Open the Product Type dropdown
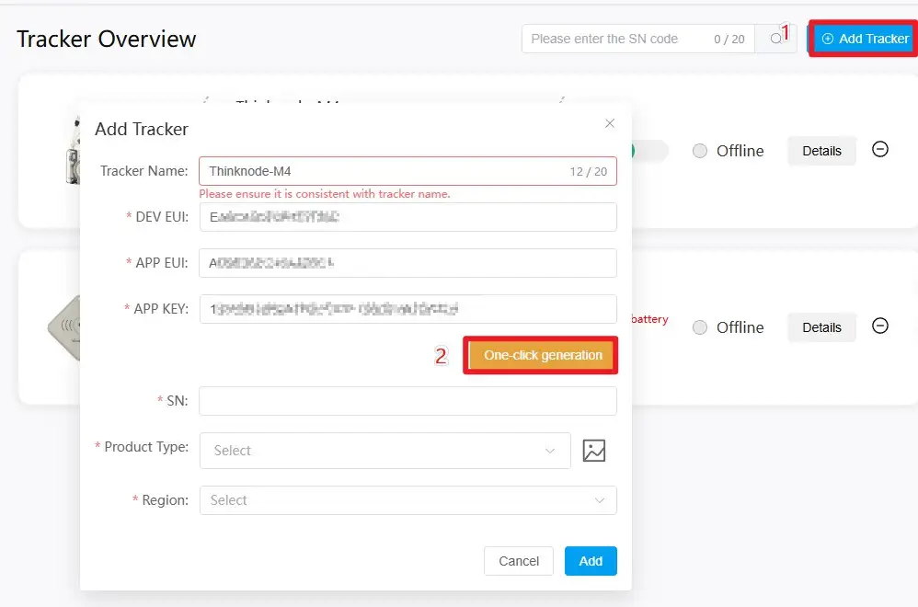The width and height of the screenshot is (918, 607). click(x=384, y=451)
